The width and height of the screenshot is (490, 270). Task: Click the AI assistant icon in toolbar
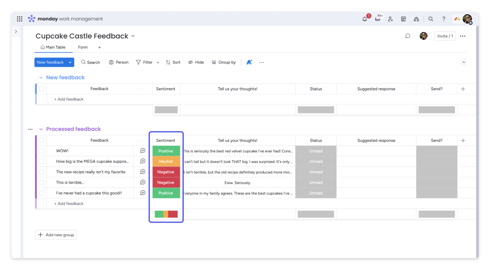tap(249, 62)
